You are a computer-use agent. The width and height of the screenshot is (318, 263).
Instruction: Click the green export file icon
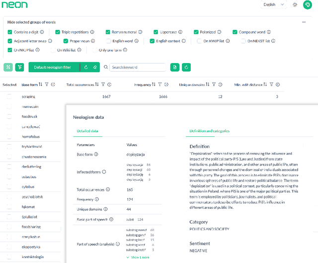coord(175,67)
